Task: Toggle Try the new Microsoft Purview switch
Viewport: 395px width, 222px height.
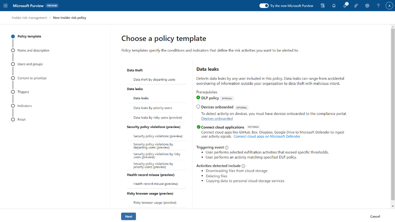Action: pyautogui.click(x=264, y=6)
